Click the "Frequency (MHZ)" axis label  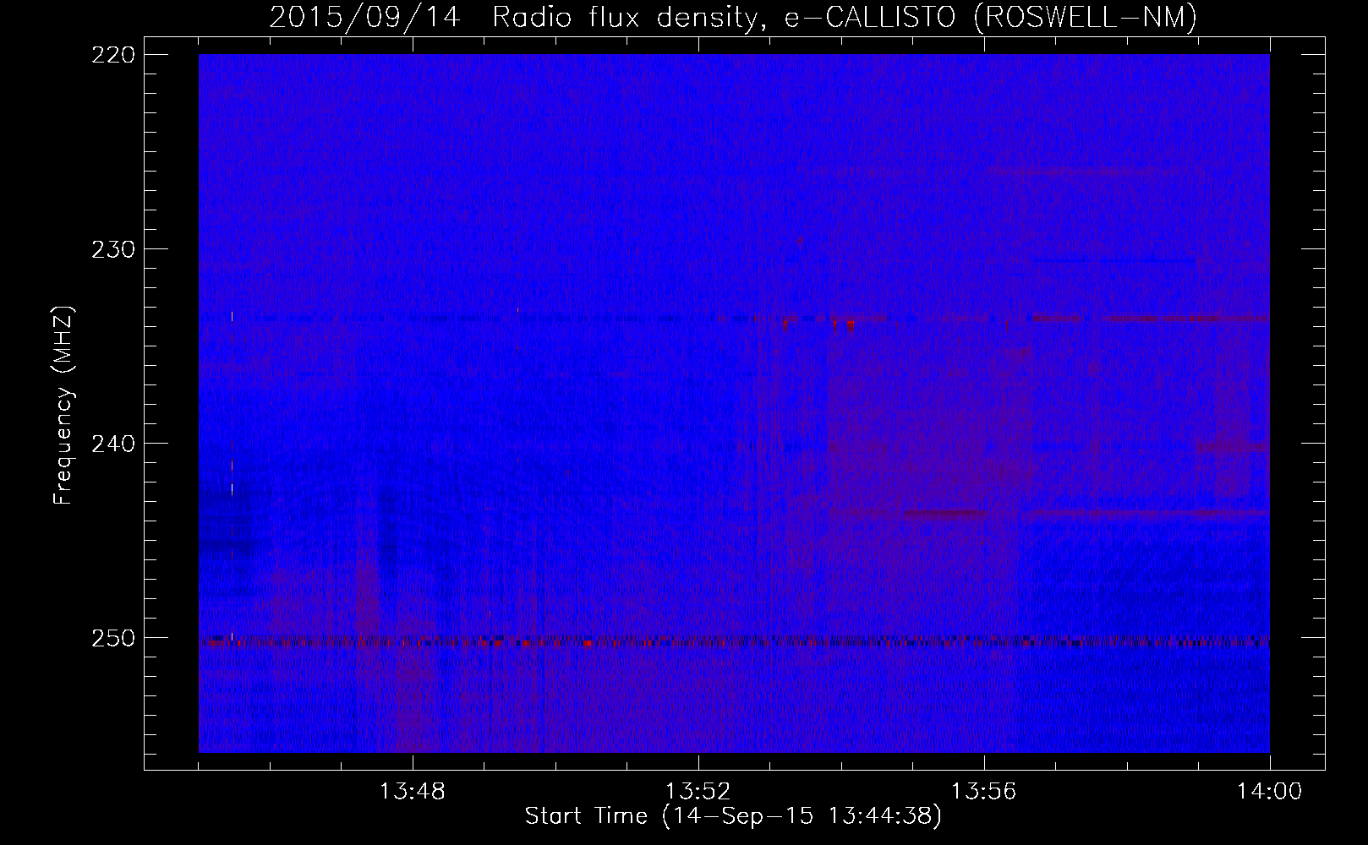pos(63,405)
